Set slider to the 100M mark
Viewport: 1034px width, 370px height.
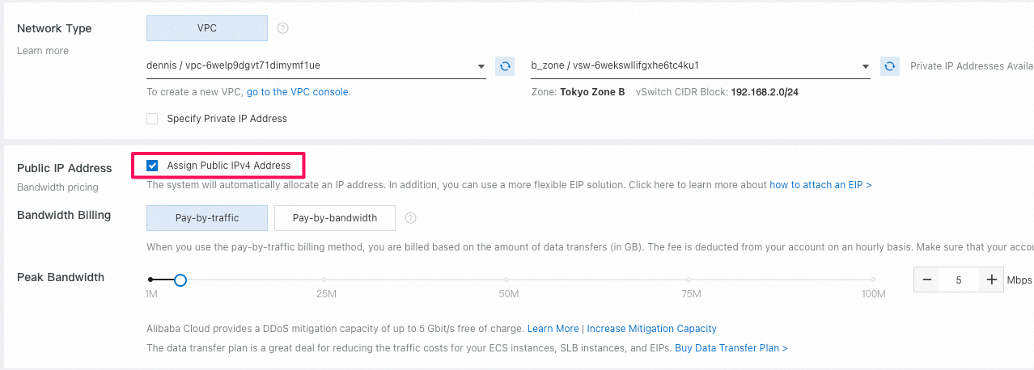[874, 280]
